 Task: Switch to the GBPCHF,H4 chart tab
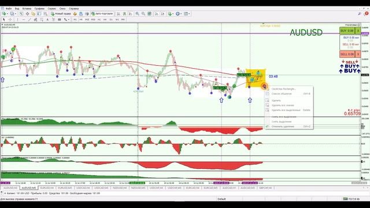pos(265,188)
